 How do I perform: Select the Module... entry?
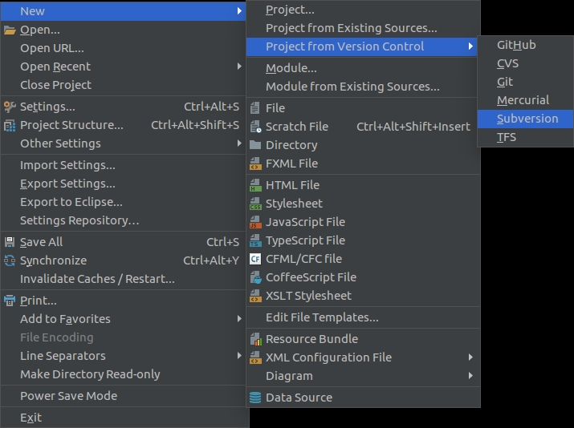363,68
